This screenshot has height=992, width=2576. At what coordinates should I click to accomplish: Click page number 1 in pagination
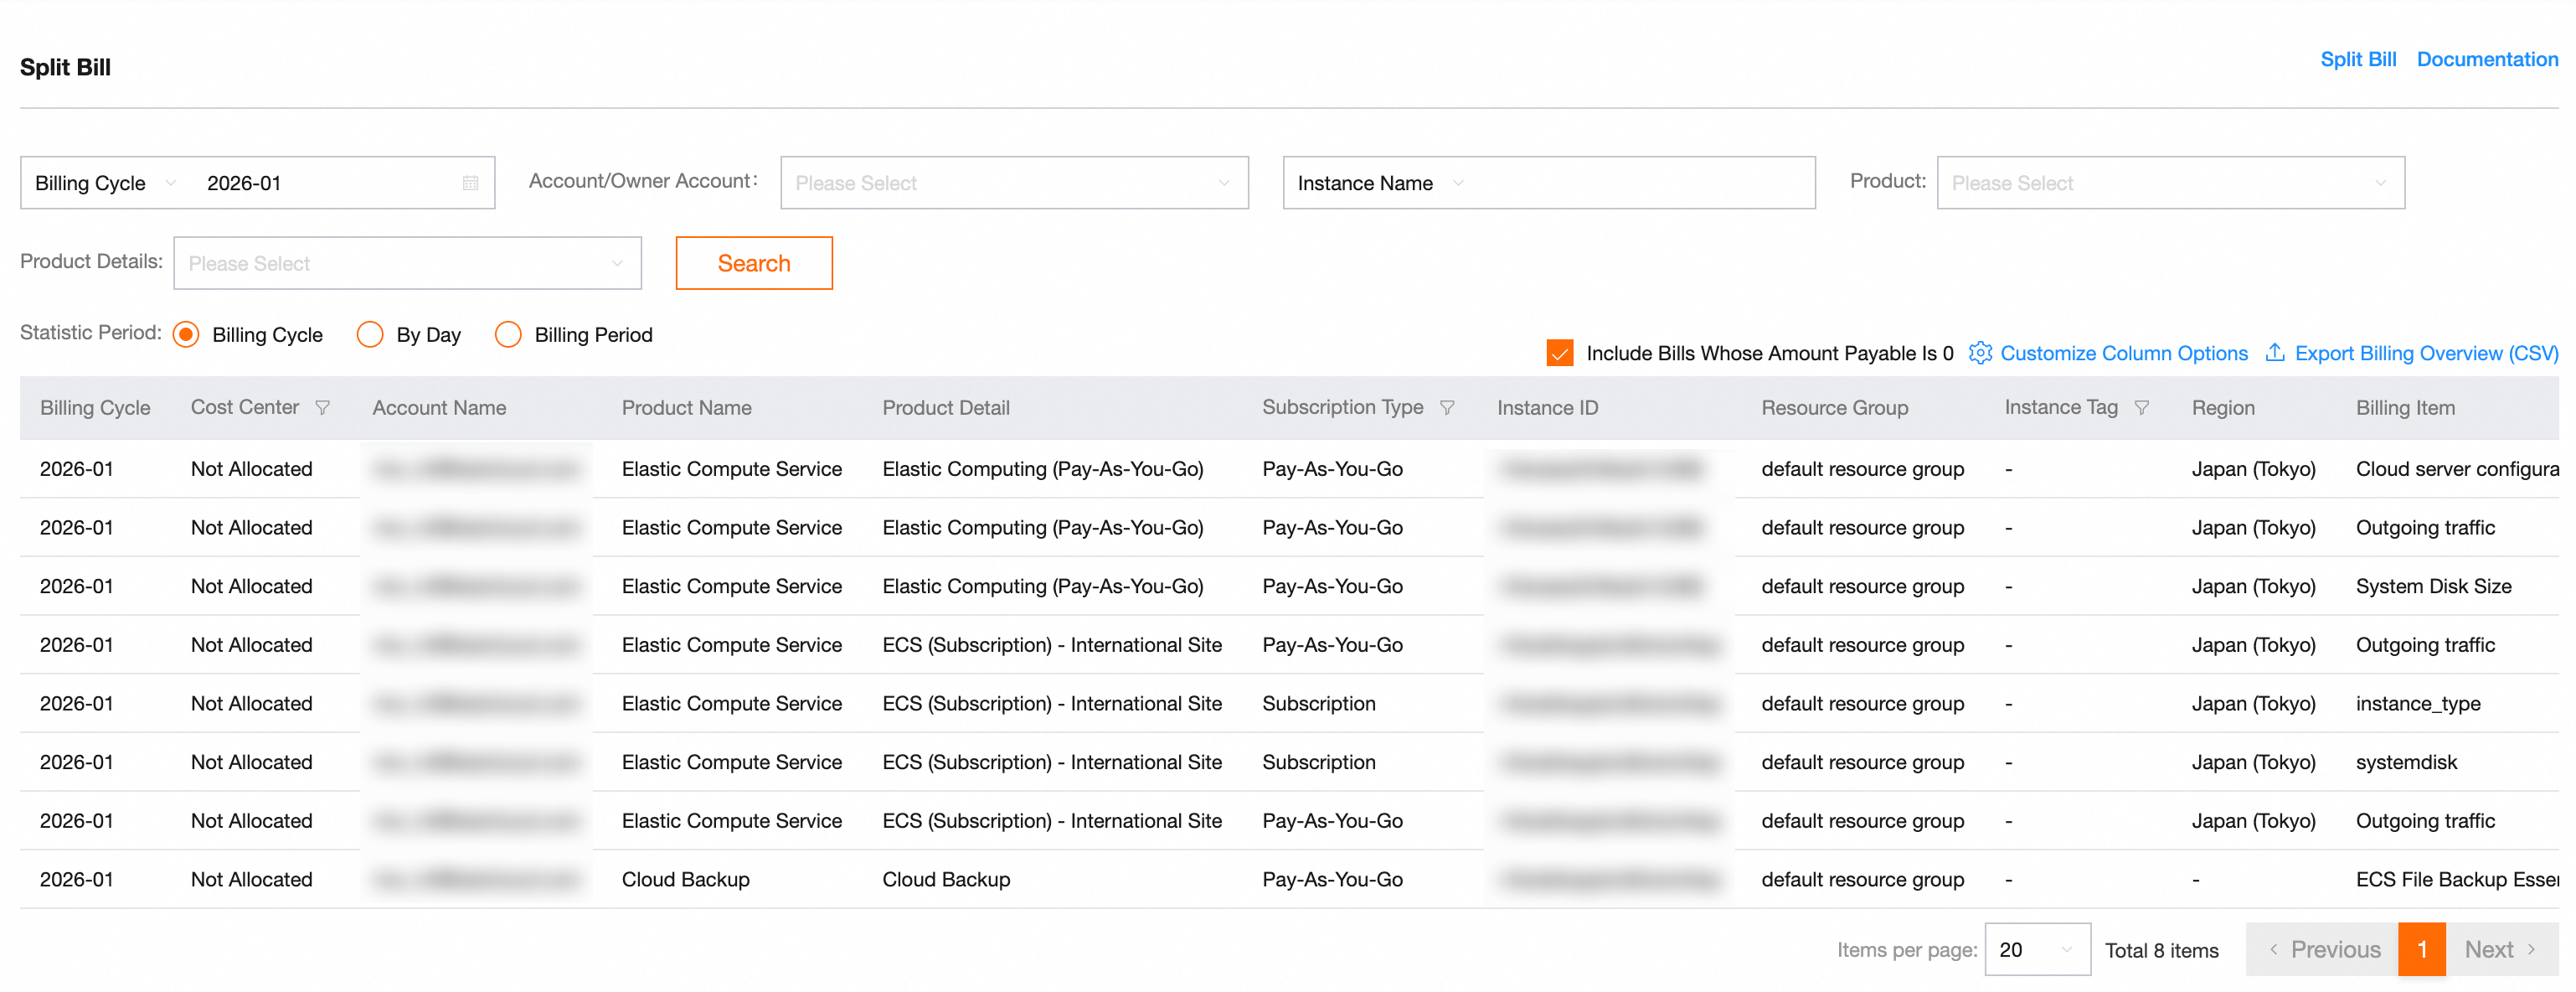click(x=2421, y=949)
